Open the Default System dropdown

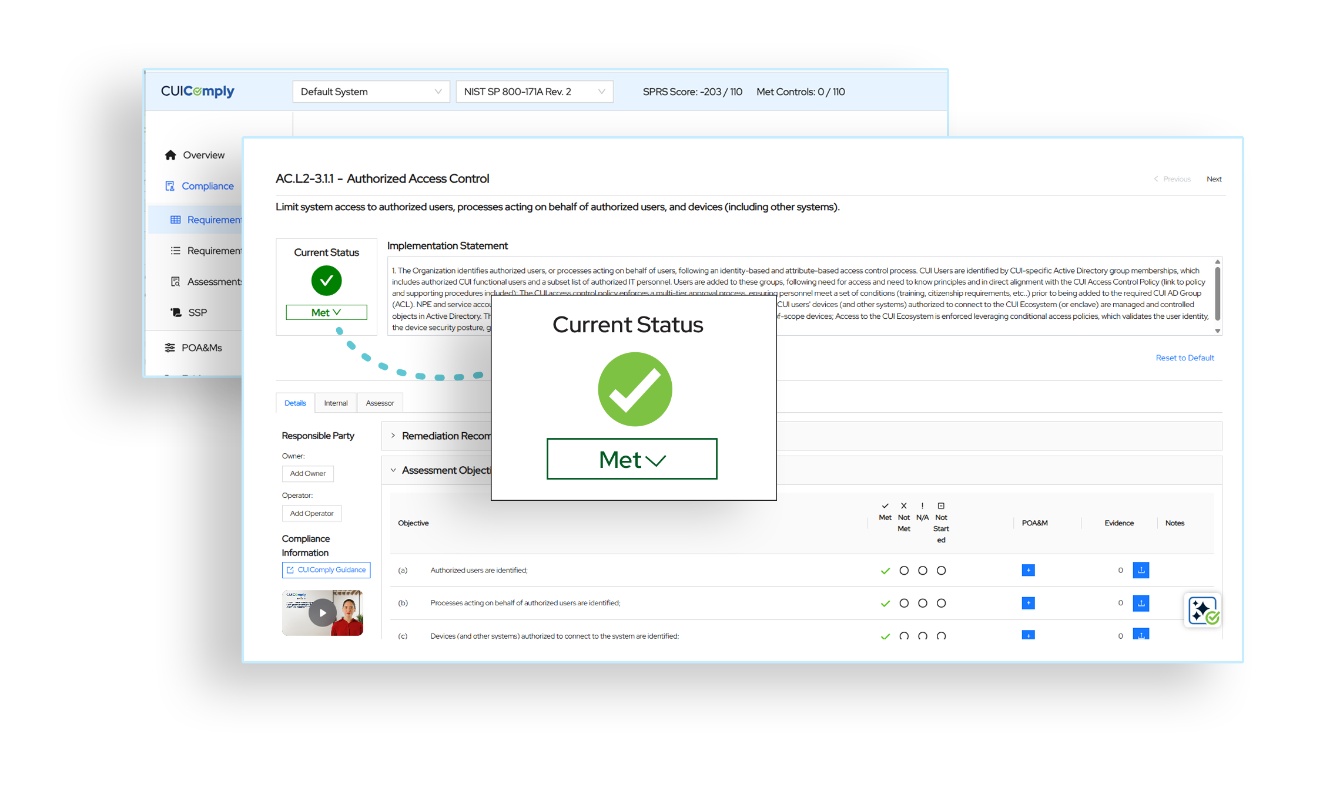click(x=371, y=92)
